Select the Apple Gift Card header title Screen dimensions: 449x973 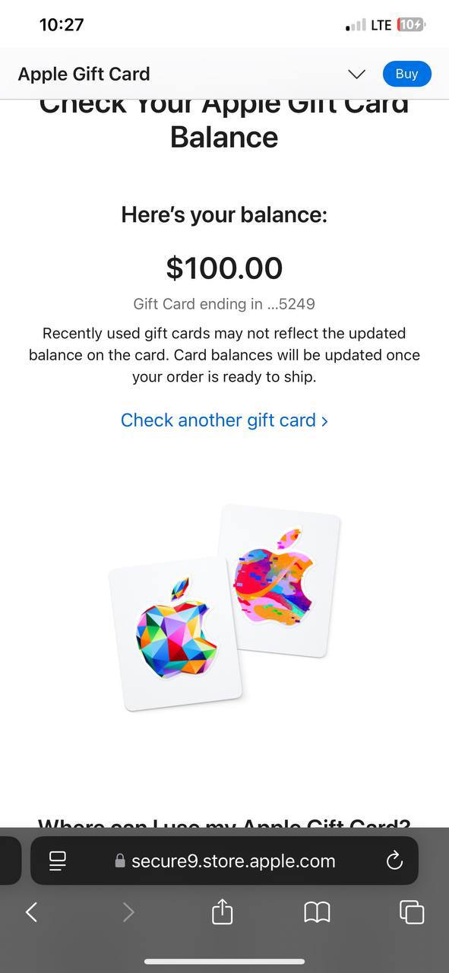click(x=84, y=74)
